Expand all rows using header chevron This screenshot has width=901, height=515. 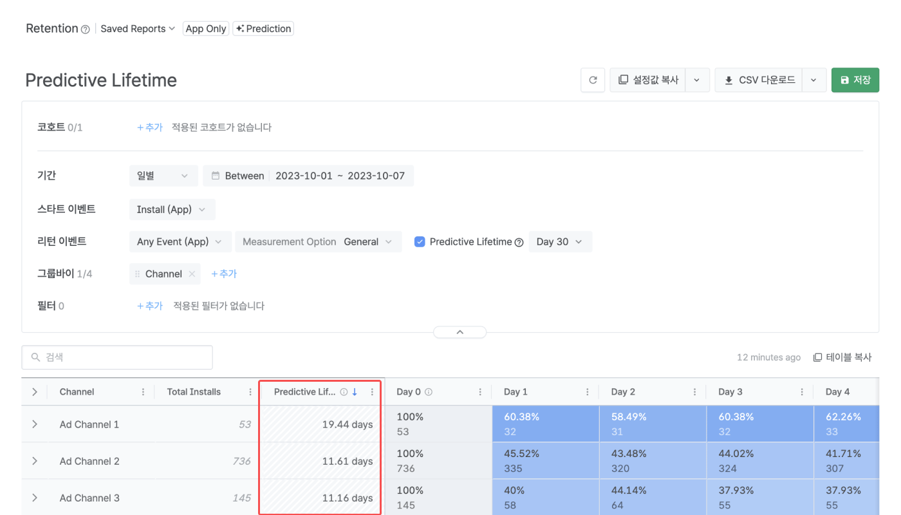pyautogui.click(x=34, y=391)
